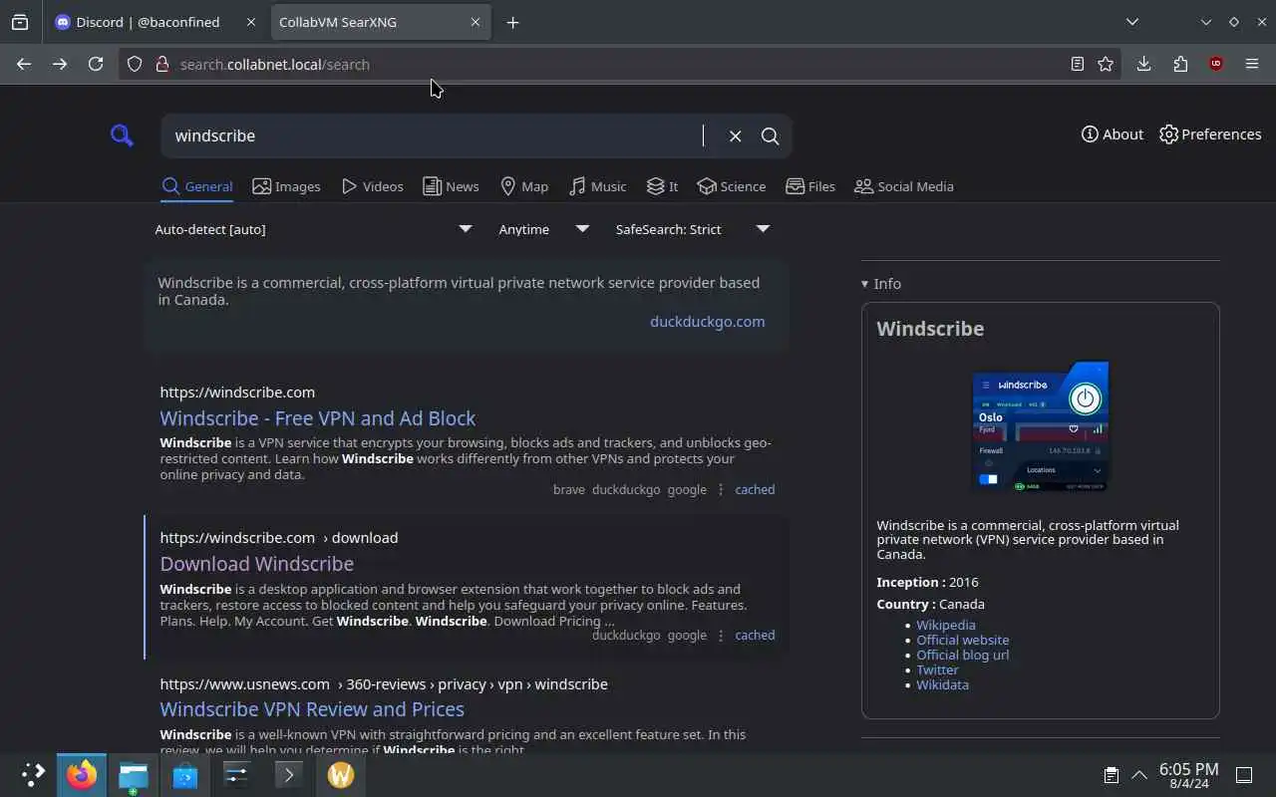Image resolution: width=1276 pixels, height=797 pixels.
Task: Open the Official website link
Action: [963, 641]
